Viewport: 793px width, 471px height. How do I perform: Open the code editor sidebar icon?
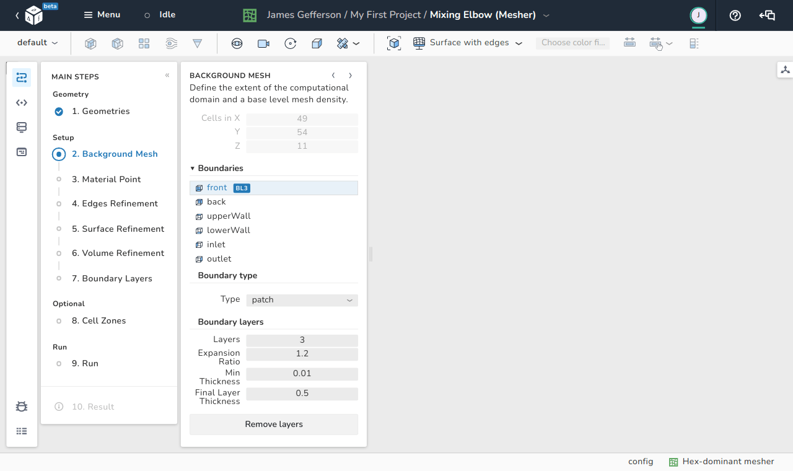22,103
